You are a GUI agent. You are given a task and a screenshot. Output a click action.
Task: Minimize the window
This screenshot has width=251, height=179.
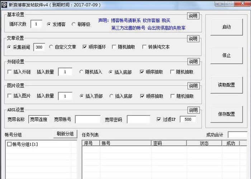tap(220, 4)
